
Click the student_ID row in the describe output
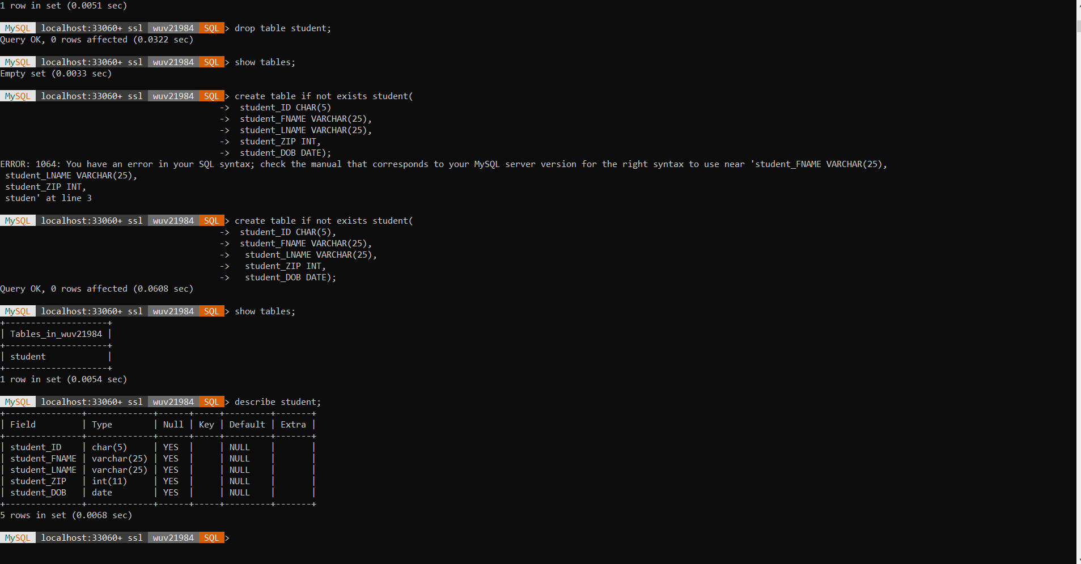[x=158, y=447]
